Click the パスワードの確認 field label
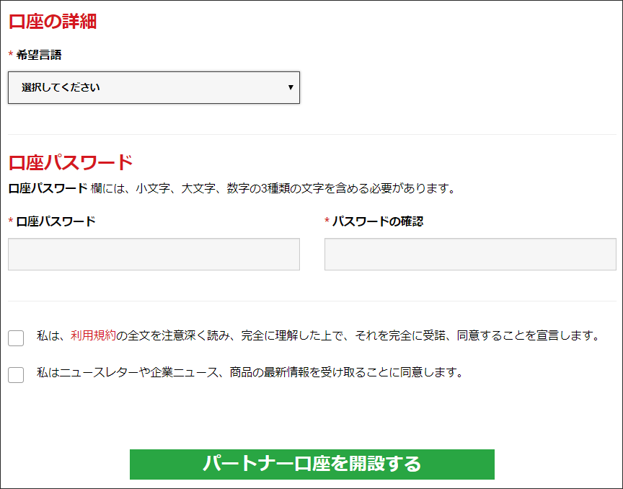623x489 pixels. pyautogui.click(x=378, y=221)
